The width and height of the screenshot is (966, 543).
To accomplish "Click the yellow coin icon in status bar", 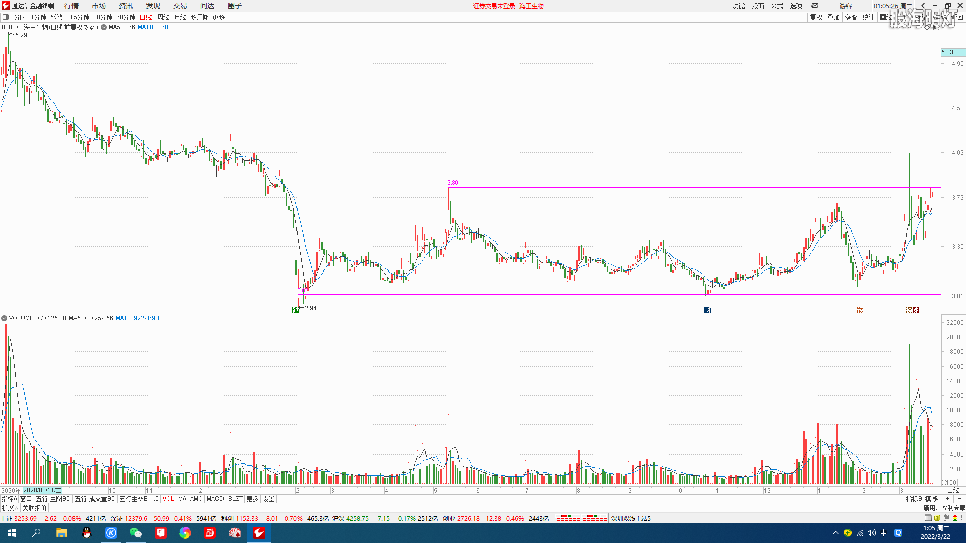I will click(x=937, y=518).
